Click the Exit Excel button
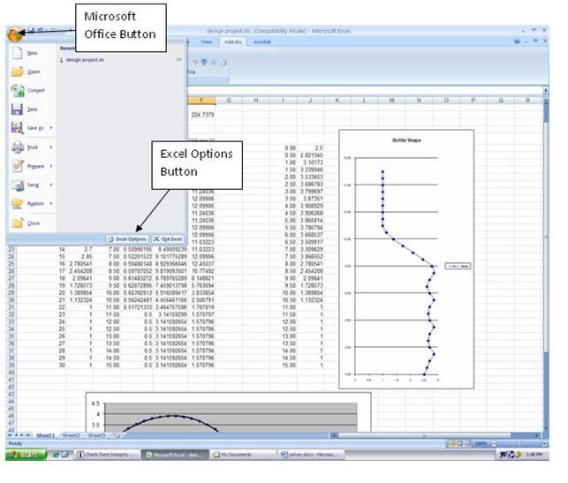This screenshot has width=568, height=483. pyautogui.click(x=168, y=239)
